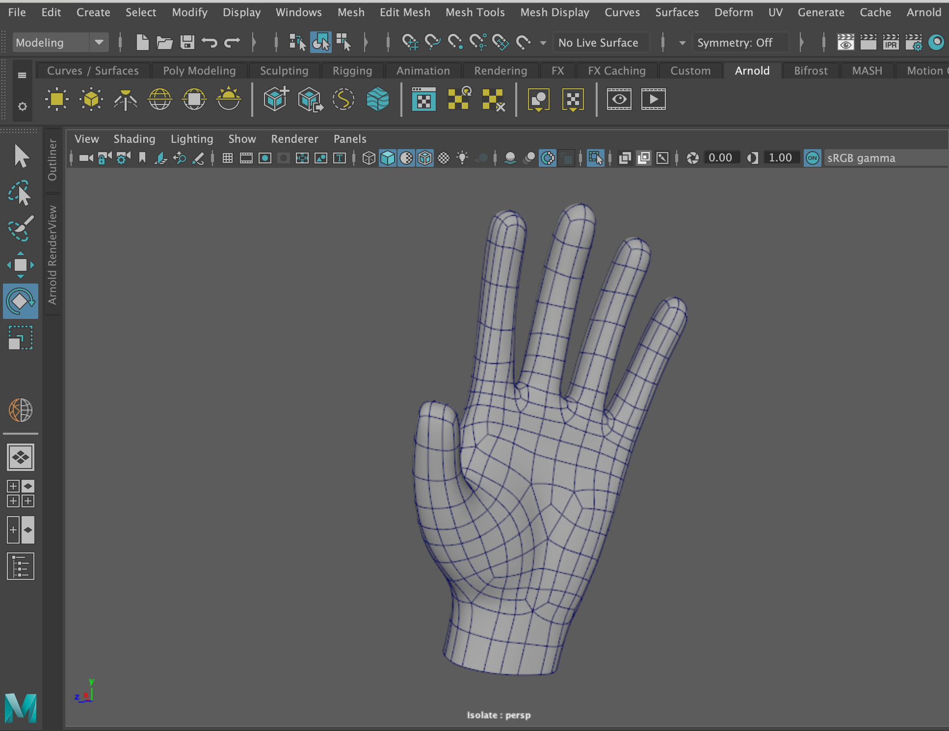
Task: Open the Mesh Tools menu
Action: [474, 12]
